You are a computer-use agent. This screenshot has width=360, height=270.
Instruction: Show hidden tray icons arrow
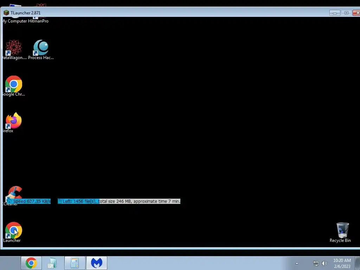(x=297, y=263)
